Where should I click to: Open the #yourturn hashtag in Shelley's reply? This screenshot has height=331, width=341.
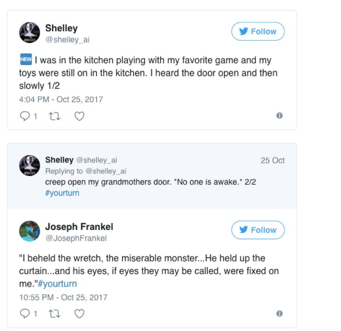click(x=62, y=193)
